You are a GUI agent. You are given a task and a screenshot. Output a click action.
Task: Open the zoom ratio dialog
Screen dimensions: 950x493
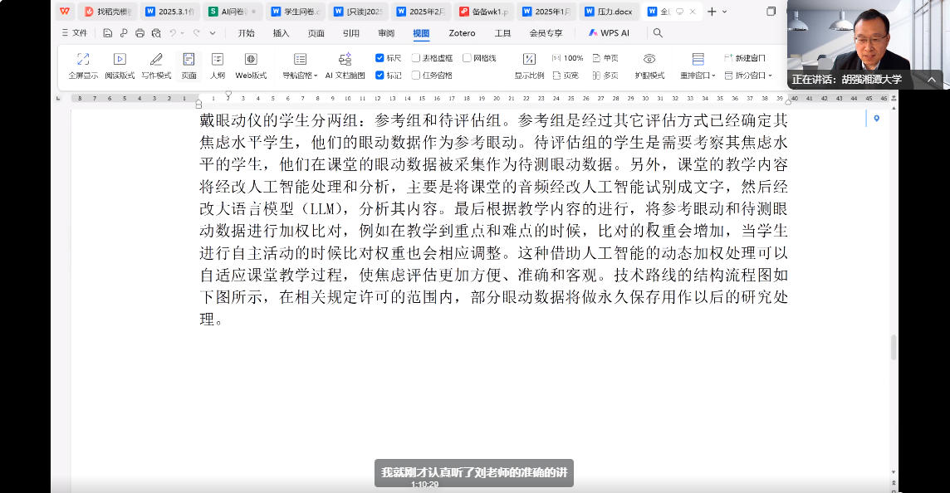point(529,65)
